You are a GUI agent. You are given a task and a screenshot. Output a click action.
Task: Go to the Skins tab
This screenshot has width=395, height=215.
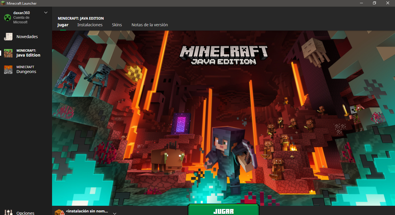coord(117,25)
